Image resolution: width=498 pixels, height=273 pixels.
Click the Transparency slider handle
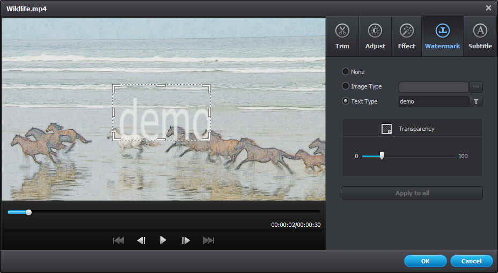[x=382, y=156]
